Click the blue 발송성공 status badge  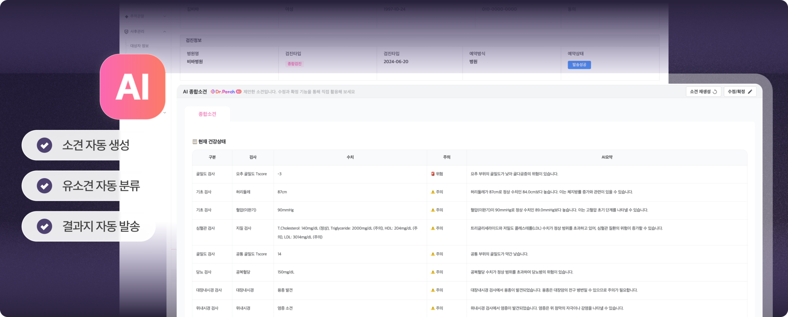tap(579, 65)
